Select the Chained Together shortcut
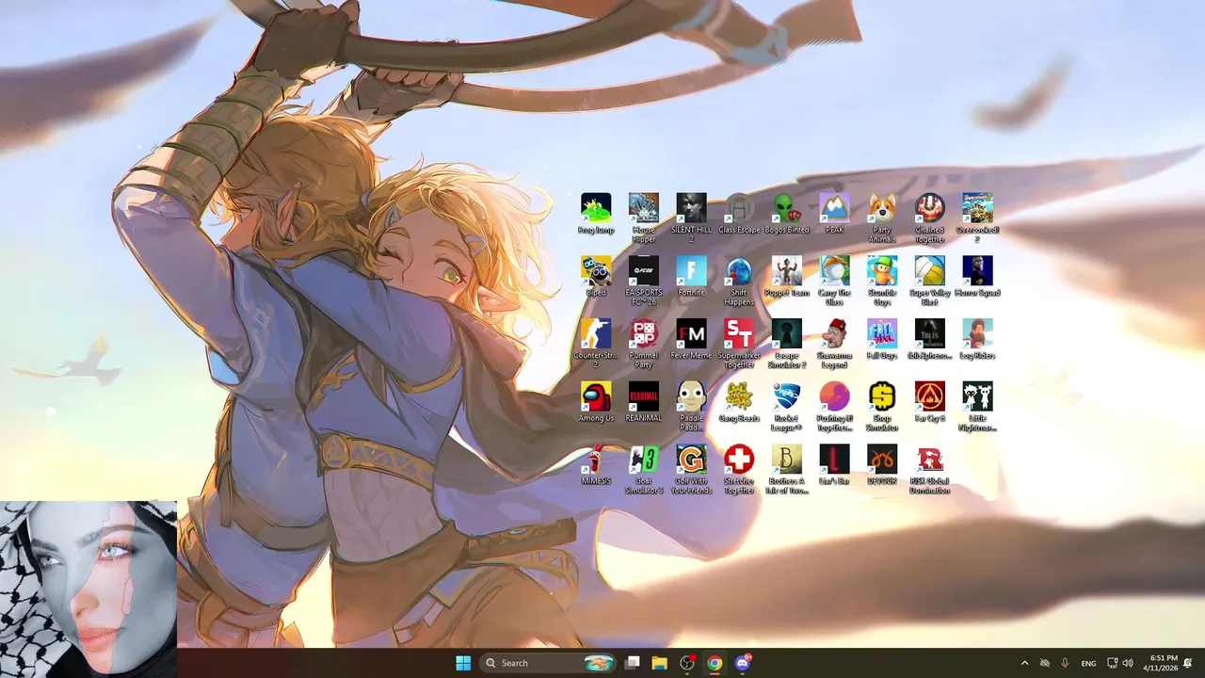Viewport: 1205px width, 678px height. click(930, 218)
